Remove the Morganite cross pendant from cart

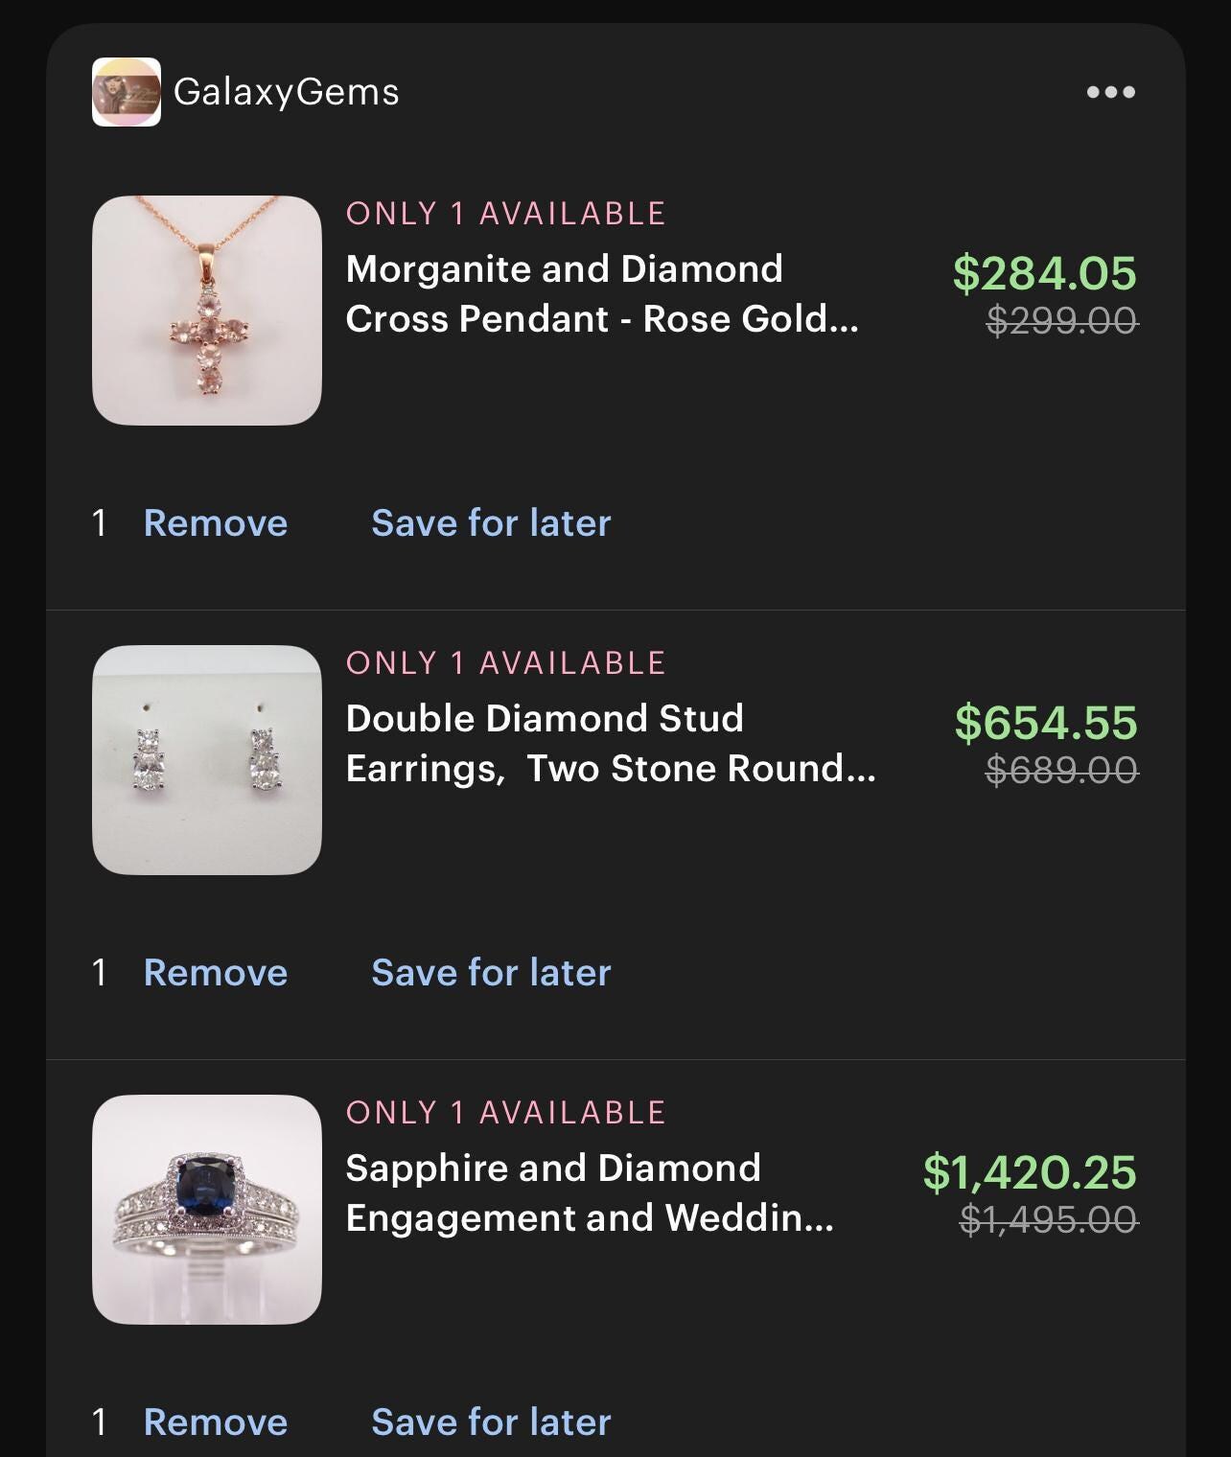(x=216, y=522)
